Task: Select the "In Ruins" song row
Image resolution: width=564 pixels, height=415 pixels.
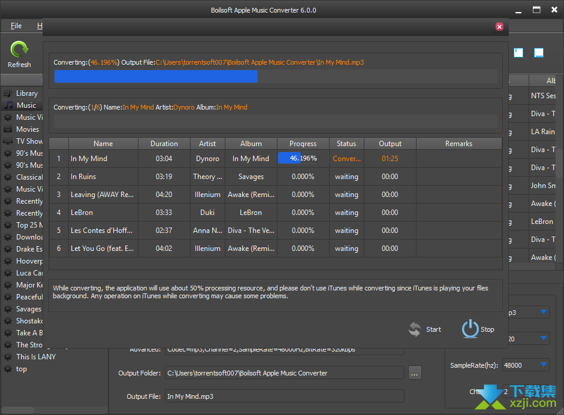Action: [x=276, y=177]
